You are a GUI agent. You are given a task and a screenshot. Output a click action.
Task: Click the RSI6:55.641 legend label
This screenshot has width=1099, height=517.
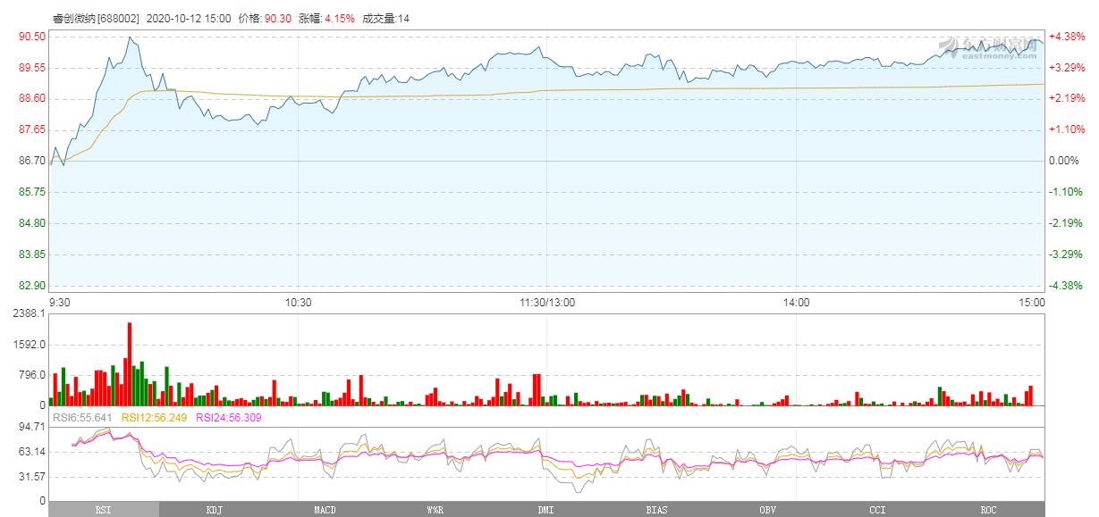[82, 417]
